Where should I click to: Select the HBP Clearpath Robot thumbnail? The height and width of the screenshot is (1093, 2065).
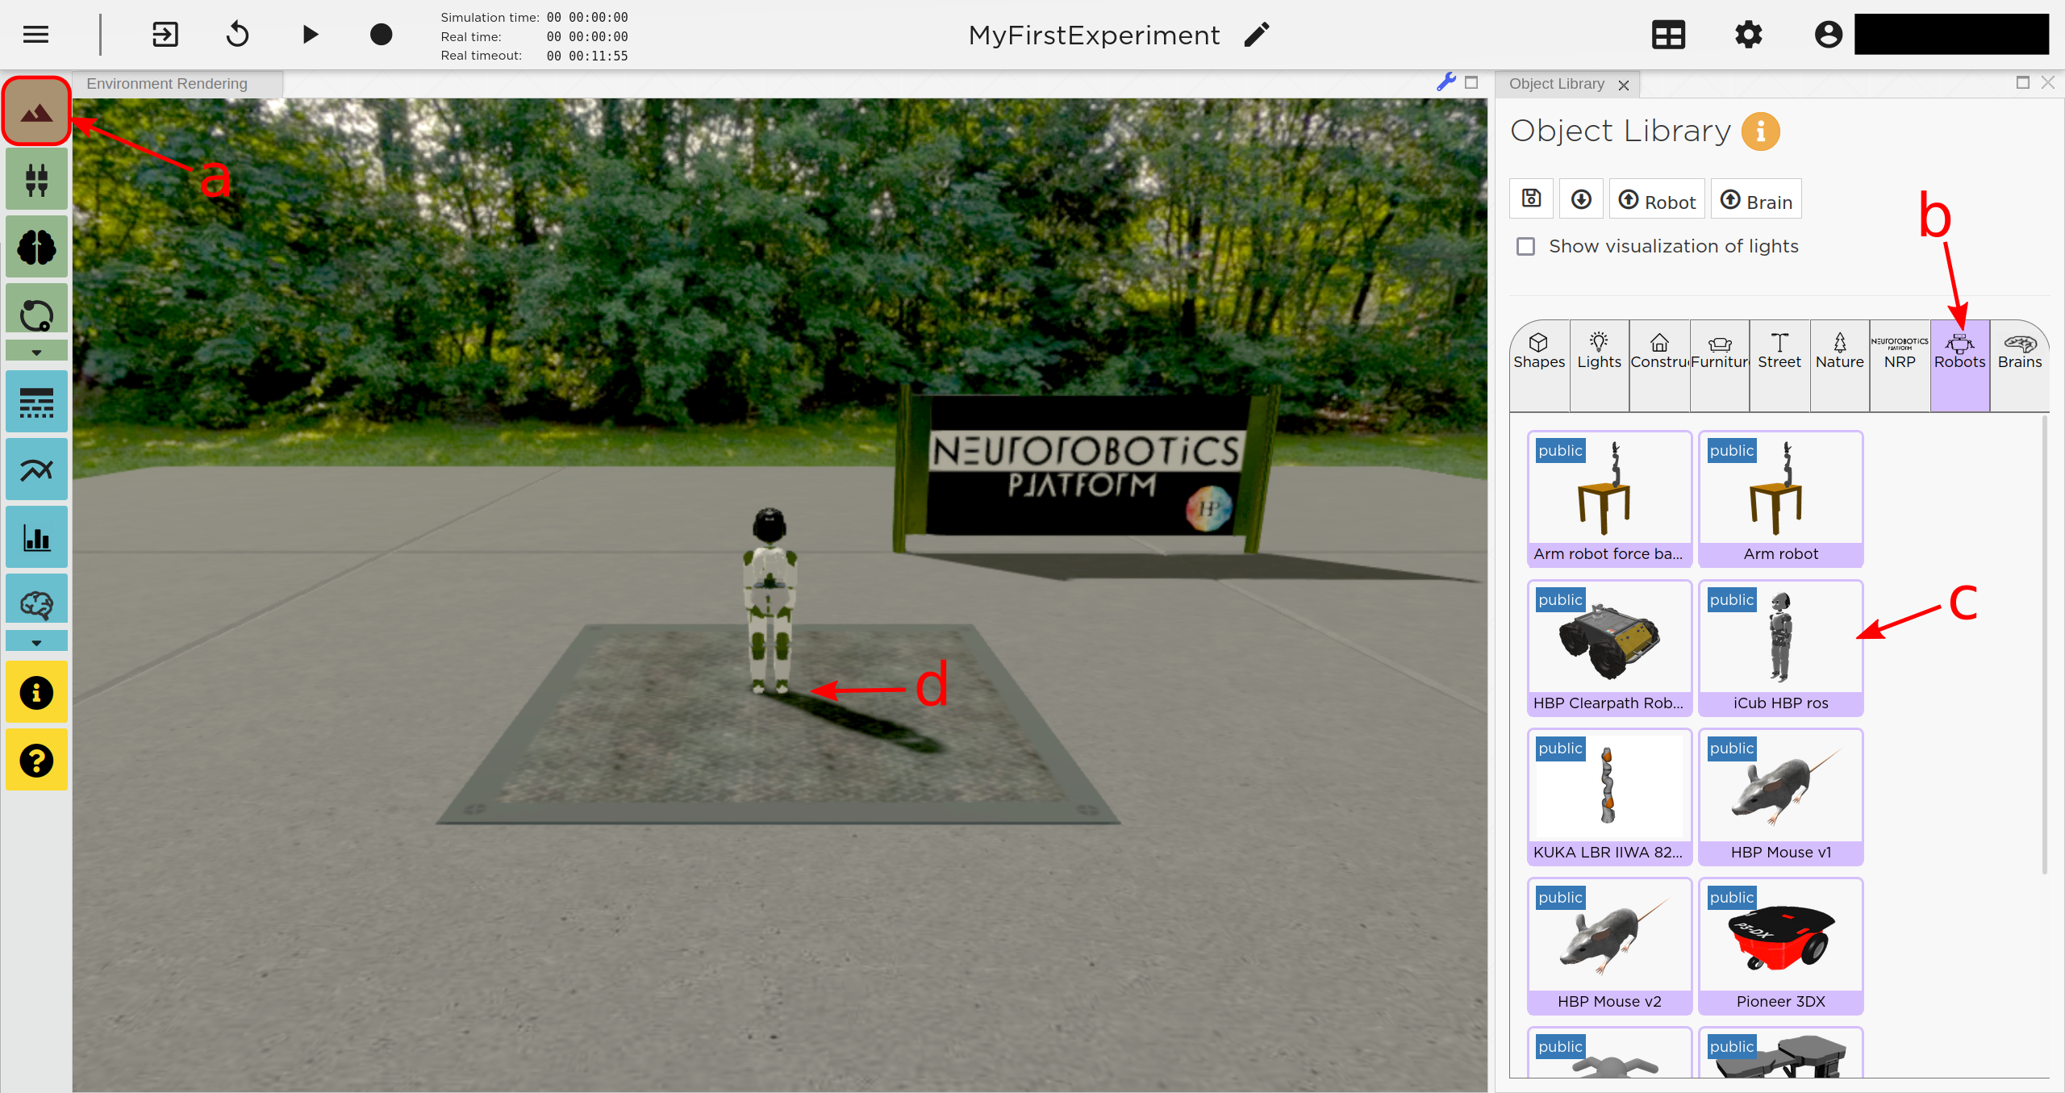click(x=1609, y=649)
